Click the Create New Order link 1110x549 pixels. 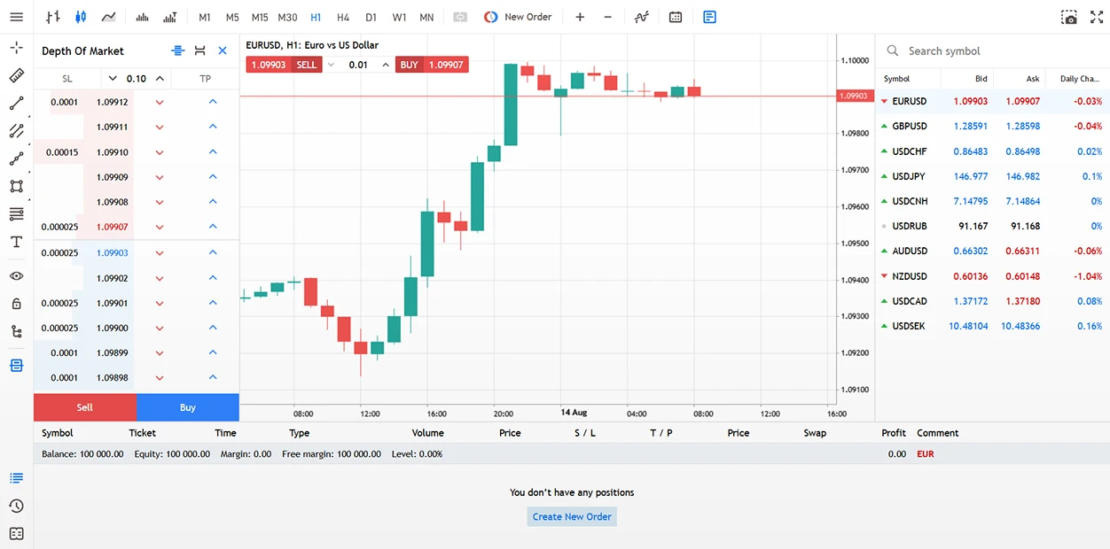(572, 516)
